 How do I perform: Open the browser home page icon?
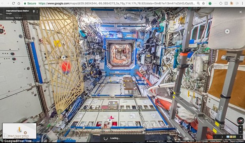[19, 3]
